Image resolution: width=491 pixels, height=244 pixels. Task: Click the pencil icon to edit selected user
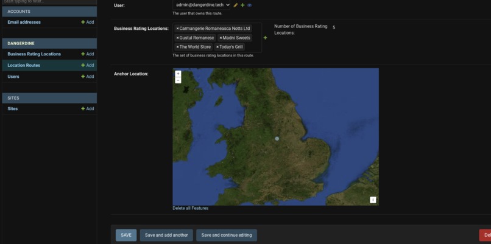click(236, 5)
